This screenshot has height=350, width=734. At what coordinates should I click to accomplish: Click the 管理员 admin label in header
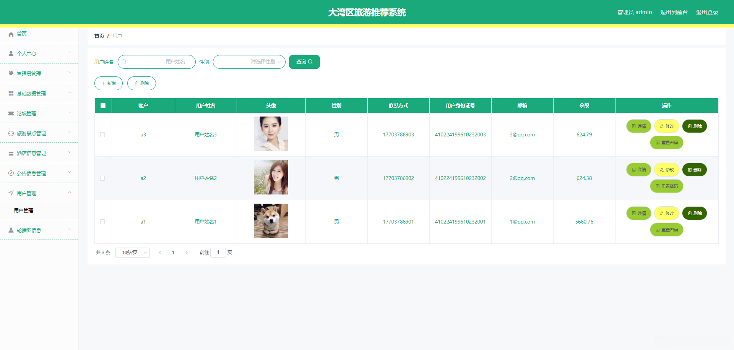[635, 12]
